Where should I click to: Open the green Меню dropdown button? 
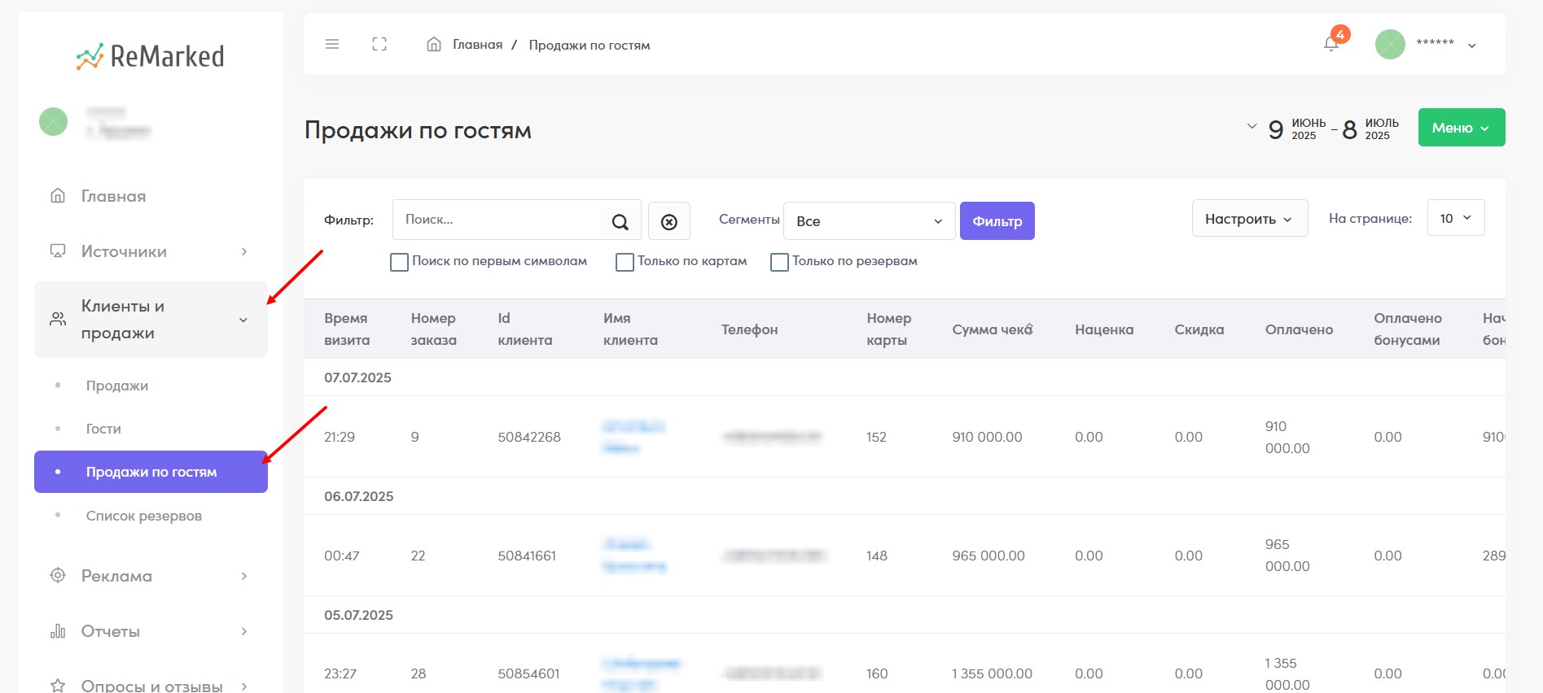[x=1462, y=128]
